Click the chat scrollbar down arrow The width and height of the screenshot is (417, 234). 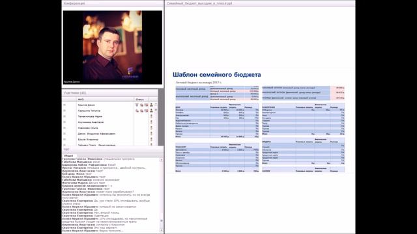162,230
